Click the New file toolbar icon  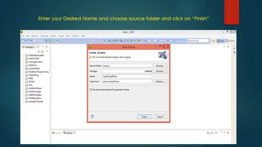(x=23, y=41)
